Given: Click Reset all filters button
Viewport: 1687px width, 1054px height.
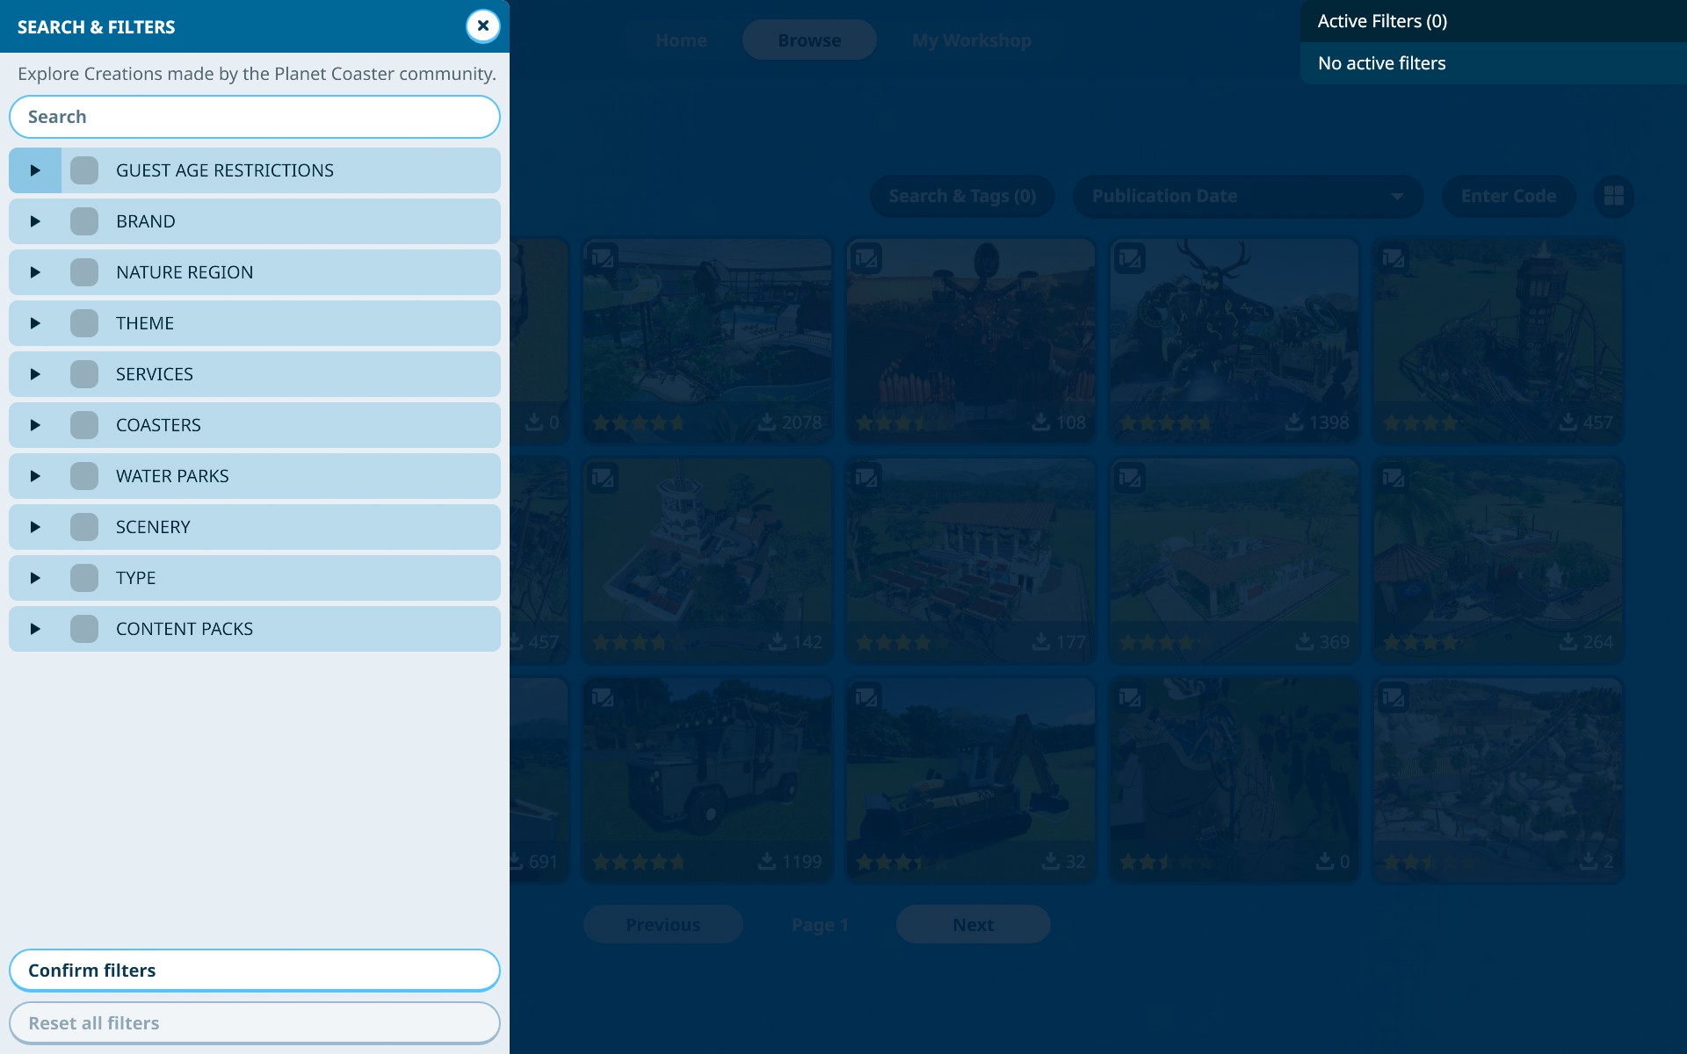Looking at the screenshot, I should click(x=255, y=1023).
